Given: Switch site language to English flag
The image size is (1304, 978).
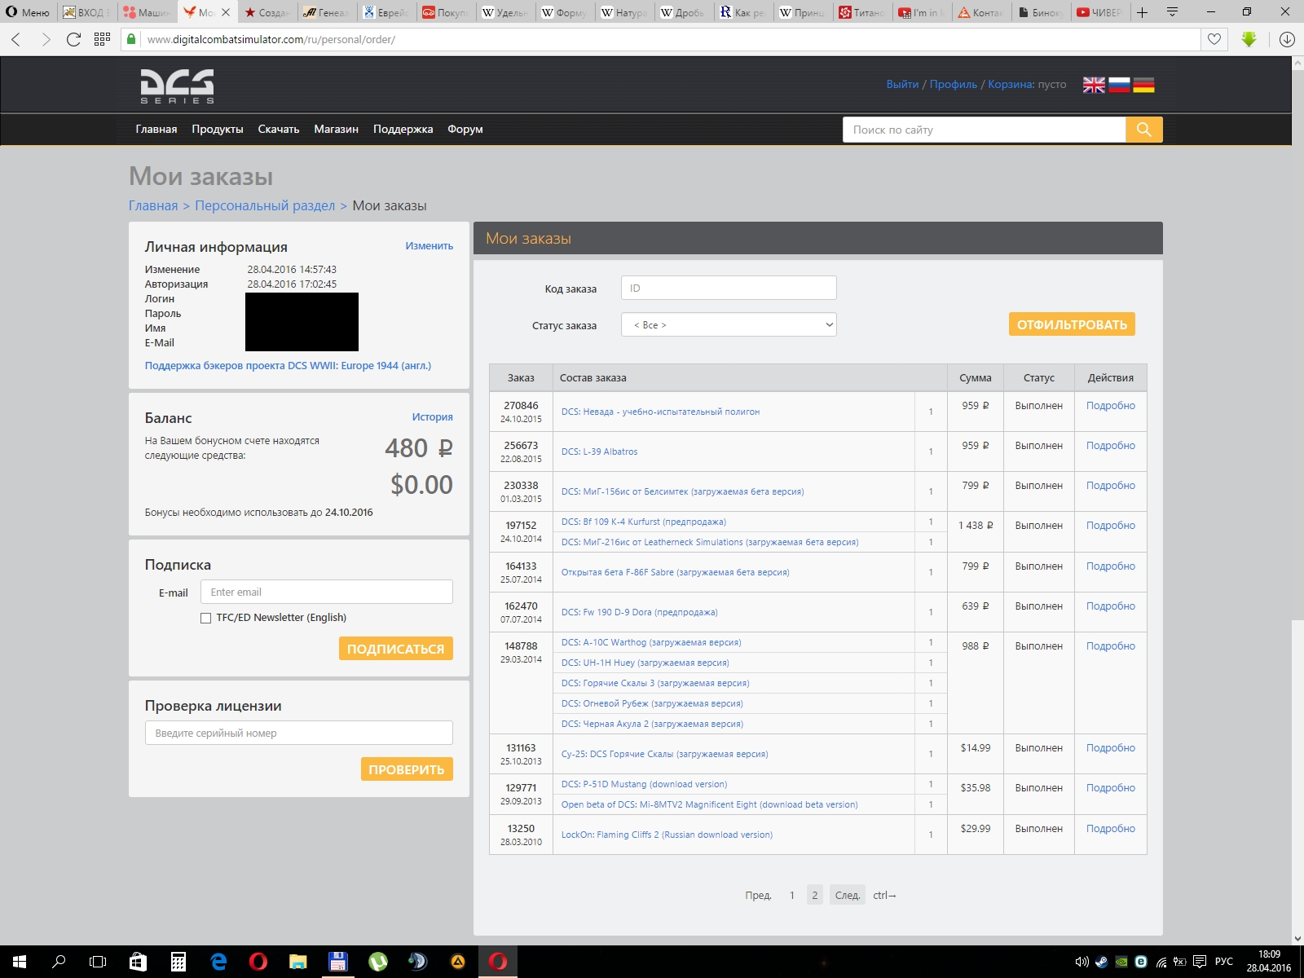Looking at the screenshot, I should point(1094,85).
